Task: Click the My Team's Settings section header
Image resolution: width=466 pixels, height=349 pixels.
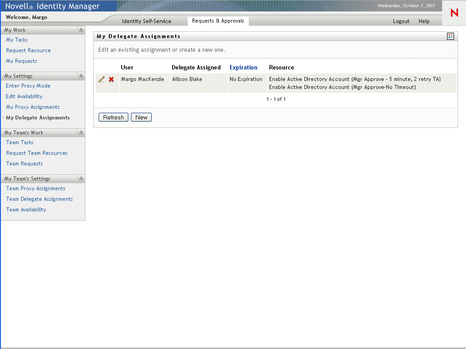Action: 43,179
